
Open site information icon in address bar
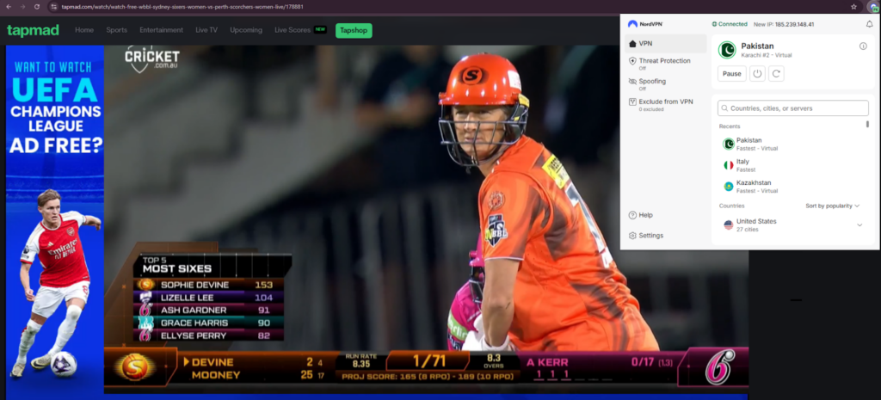coord(53,7)
